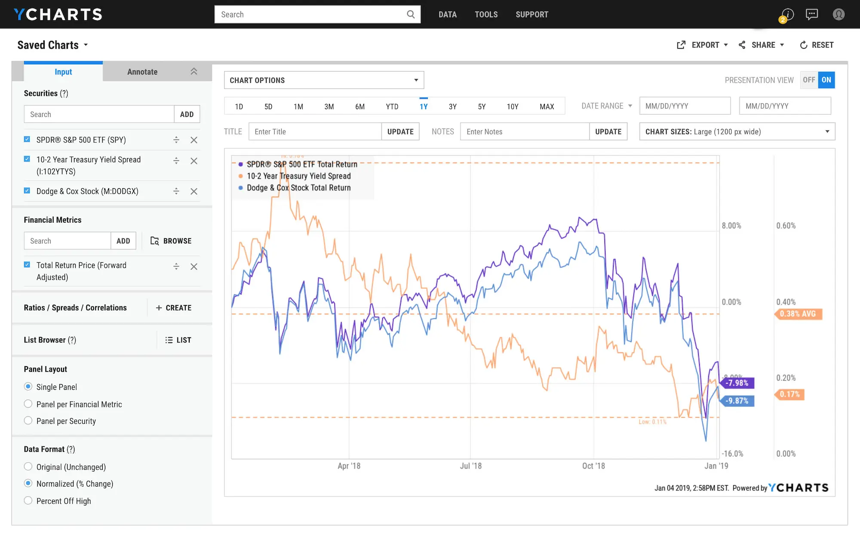Click Create under Ratios / Spreads / Correlations
This screenshot has height=535, width=860.
(173, 307)
